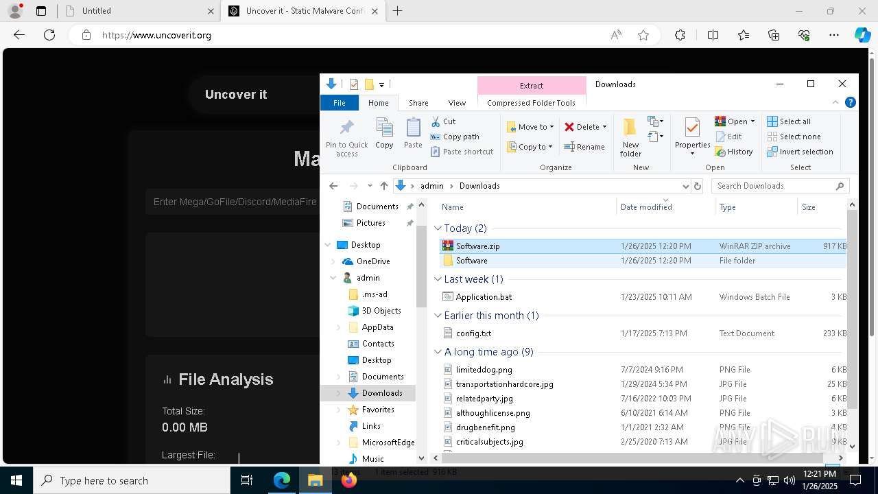
Task: Click Copy path in Clipboard group
Action: (455, 137)
